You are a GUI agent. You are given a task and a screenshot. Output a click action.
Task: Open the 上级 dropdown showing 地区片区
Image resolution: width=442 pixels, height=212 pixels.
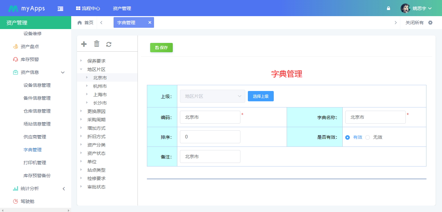212,96
